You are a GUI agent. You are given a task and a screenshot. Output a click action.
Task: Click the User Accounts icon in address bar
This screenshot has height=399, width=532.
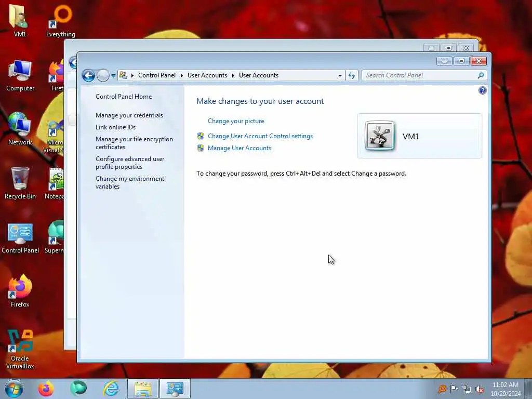(x=123, y=75)
